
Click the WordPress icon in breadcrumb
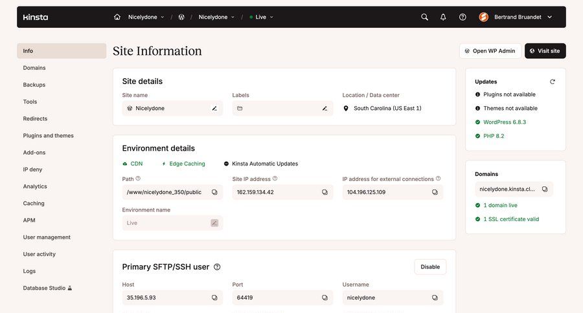[x=181, y=17]
